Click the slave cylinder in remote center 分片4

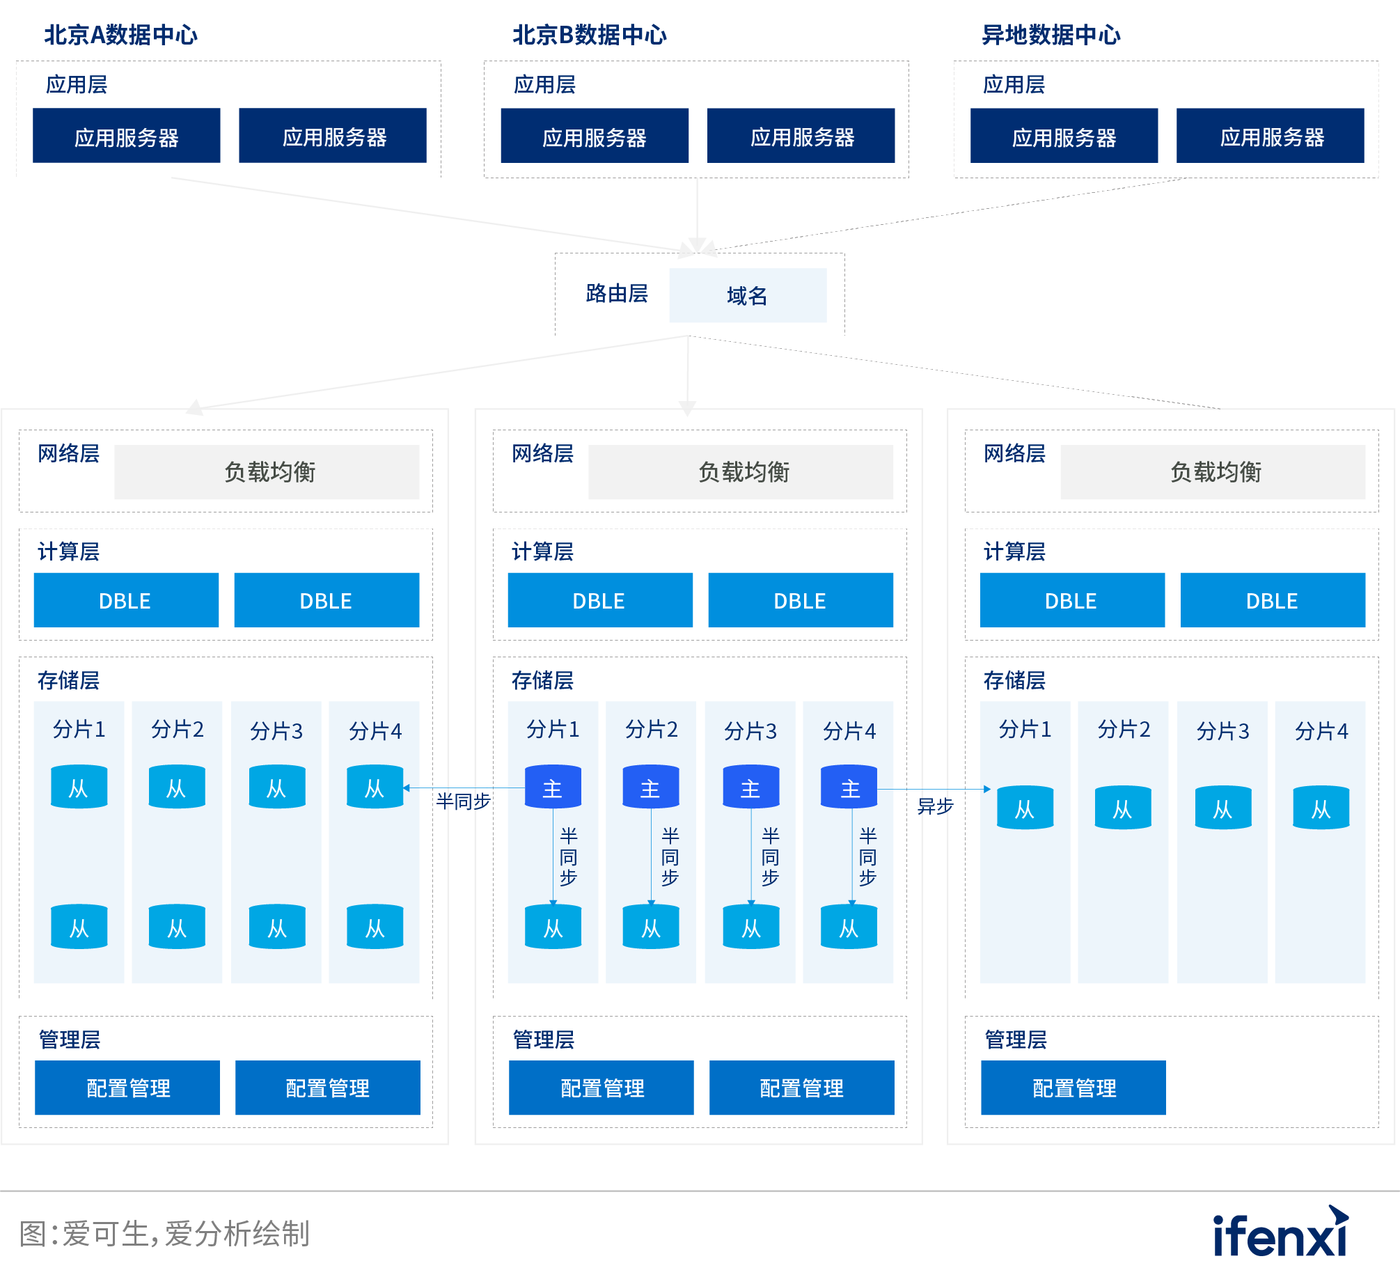point(1321,808)
